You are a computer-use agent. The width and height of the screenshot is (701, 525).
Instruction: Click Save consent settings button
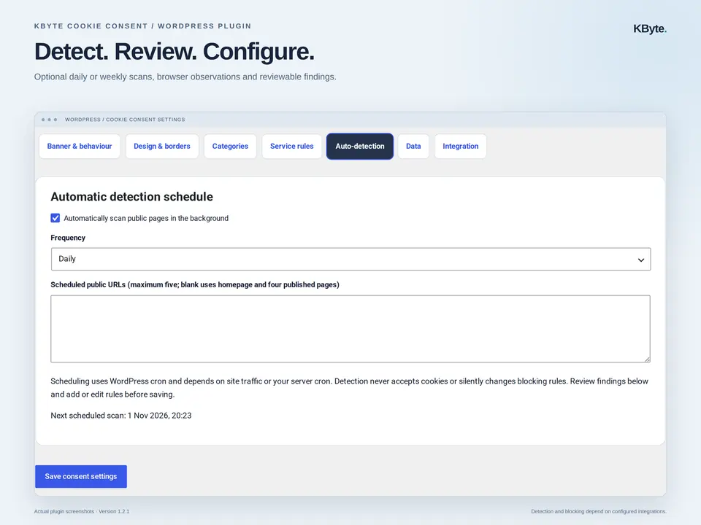pyautogui.click(x=81, y=476)
